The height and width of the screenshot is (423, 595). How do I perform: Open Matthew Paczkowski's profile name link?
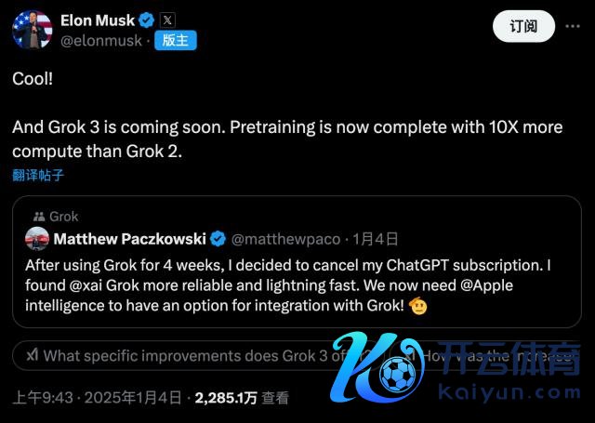(130, 239)
